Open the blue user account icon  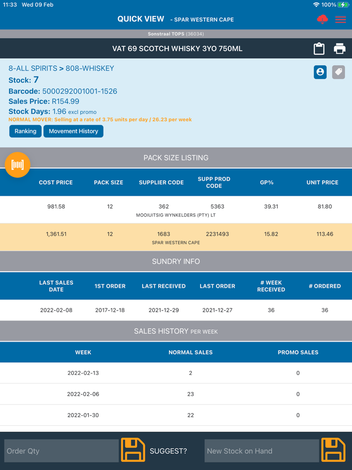320,72
